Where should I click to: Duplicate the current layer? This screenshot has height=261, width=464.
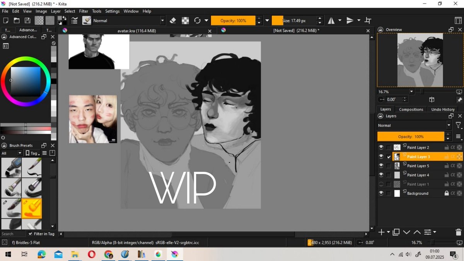coord(396,232)
